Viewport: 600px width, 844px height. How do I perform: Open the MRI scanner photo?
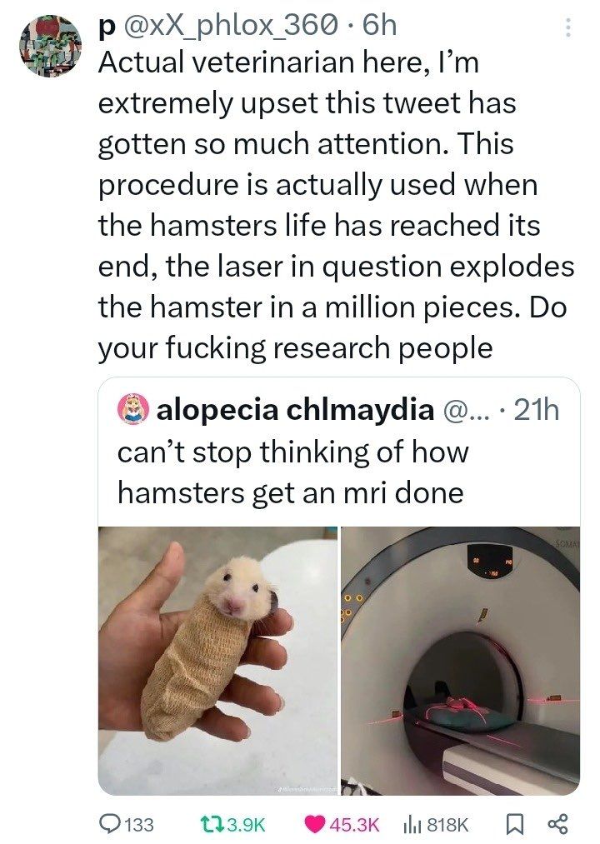click(x=460, y=660)
